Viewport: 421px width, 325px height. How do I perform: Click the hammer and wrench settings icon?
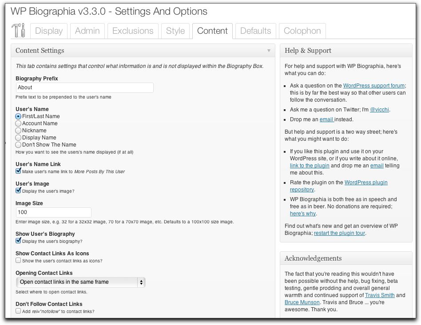[19, 31]
